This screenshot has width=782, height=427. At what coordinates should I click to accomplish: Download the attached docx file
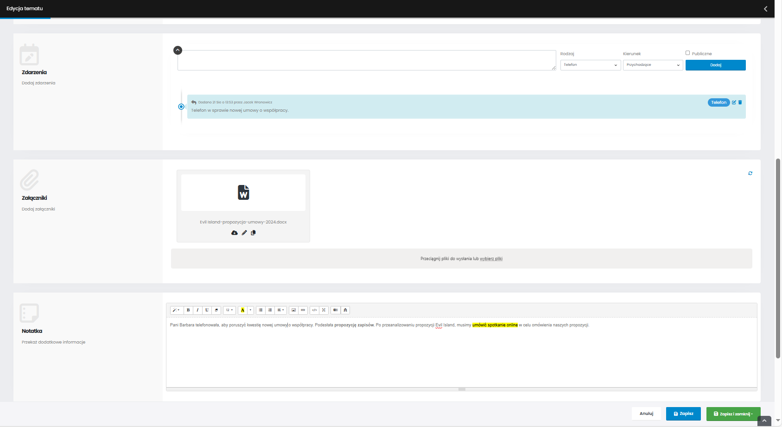click(235, 233)
